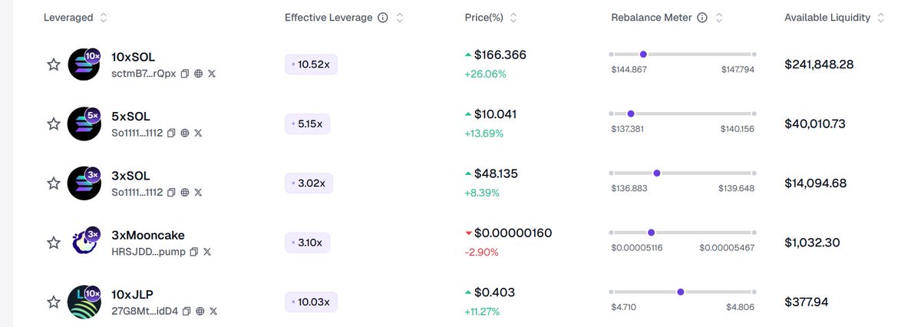The height and width of the screenshot is (327, 921).
Task: Click the Rebalance Meter column header
Action: pos(652,18)
